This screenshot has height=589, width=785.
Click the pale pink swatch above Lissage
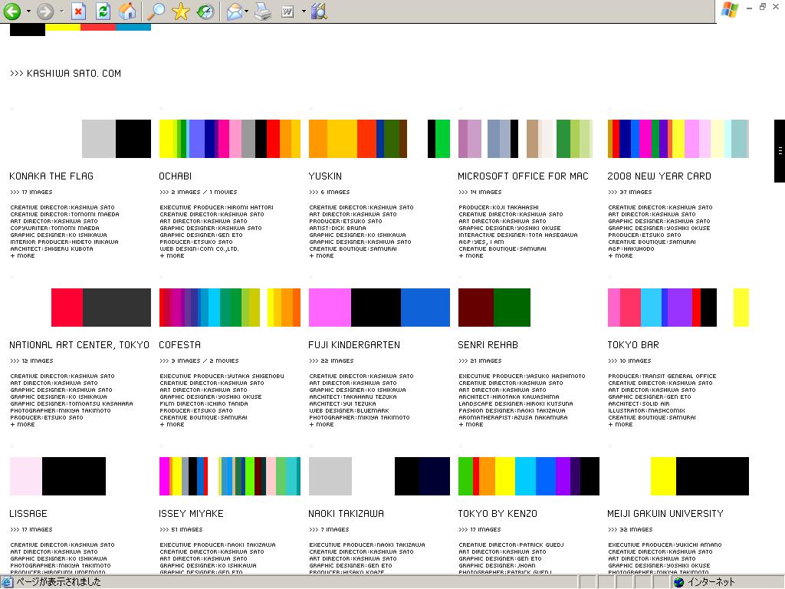[26, 476]
